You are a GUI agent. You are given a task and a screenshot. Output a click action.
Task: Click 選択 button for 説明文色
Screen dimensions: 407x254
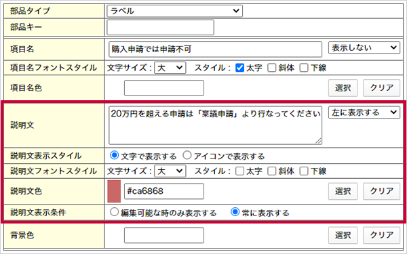point(343,191)
